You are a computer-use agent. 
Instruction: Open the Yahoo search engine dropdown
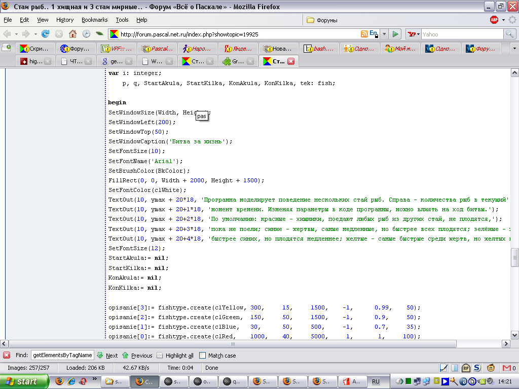point(413,34)
